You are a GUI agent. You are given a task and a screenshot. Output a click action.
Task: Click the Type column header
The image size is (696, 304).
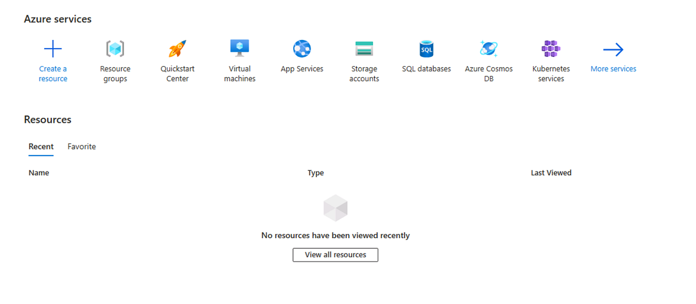pyautogui.click(x=316, y=172)
